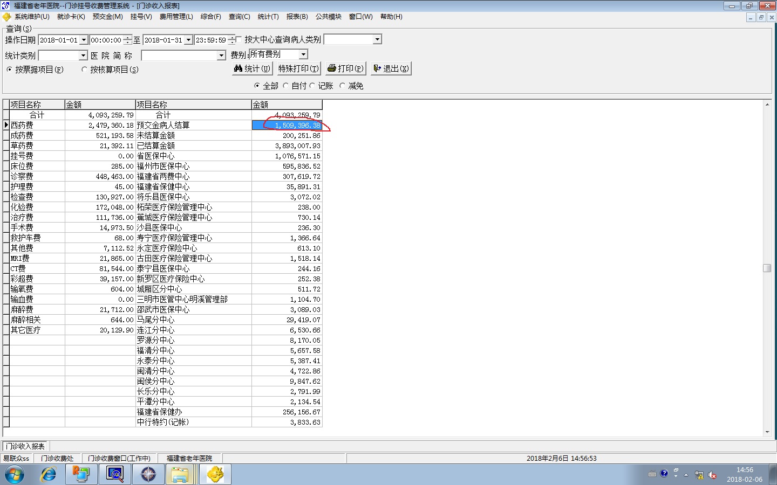Open the 报表(B) menu

point(297,17)
